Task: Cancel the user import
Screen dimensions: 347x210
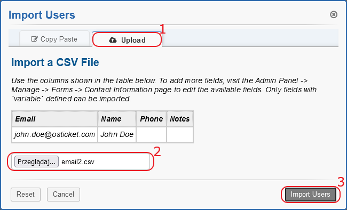Action: pyautogui.click(x=64, y=195)
